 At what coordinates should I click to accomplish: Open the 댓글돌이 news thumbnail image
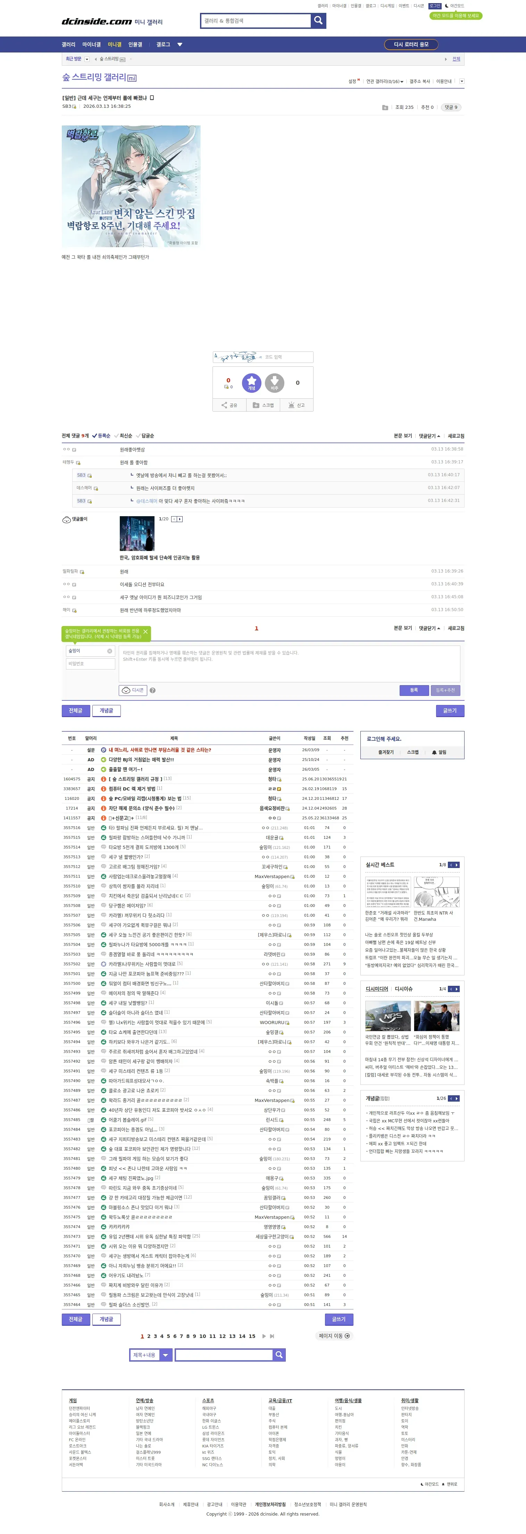pyautogui.click(x=137, y=534)
